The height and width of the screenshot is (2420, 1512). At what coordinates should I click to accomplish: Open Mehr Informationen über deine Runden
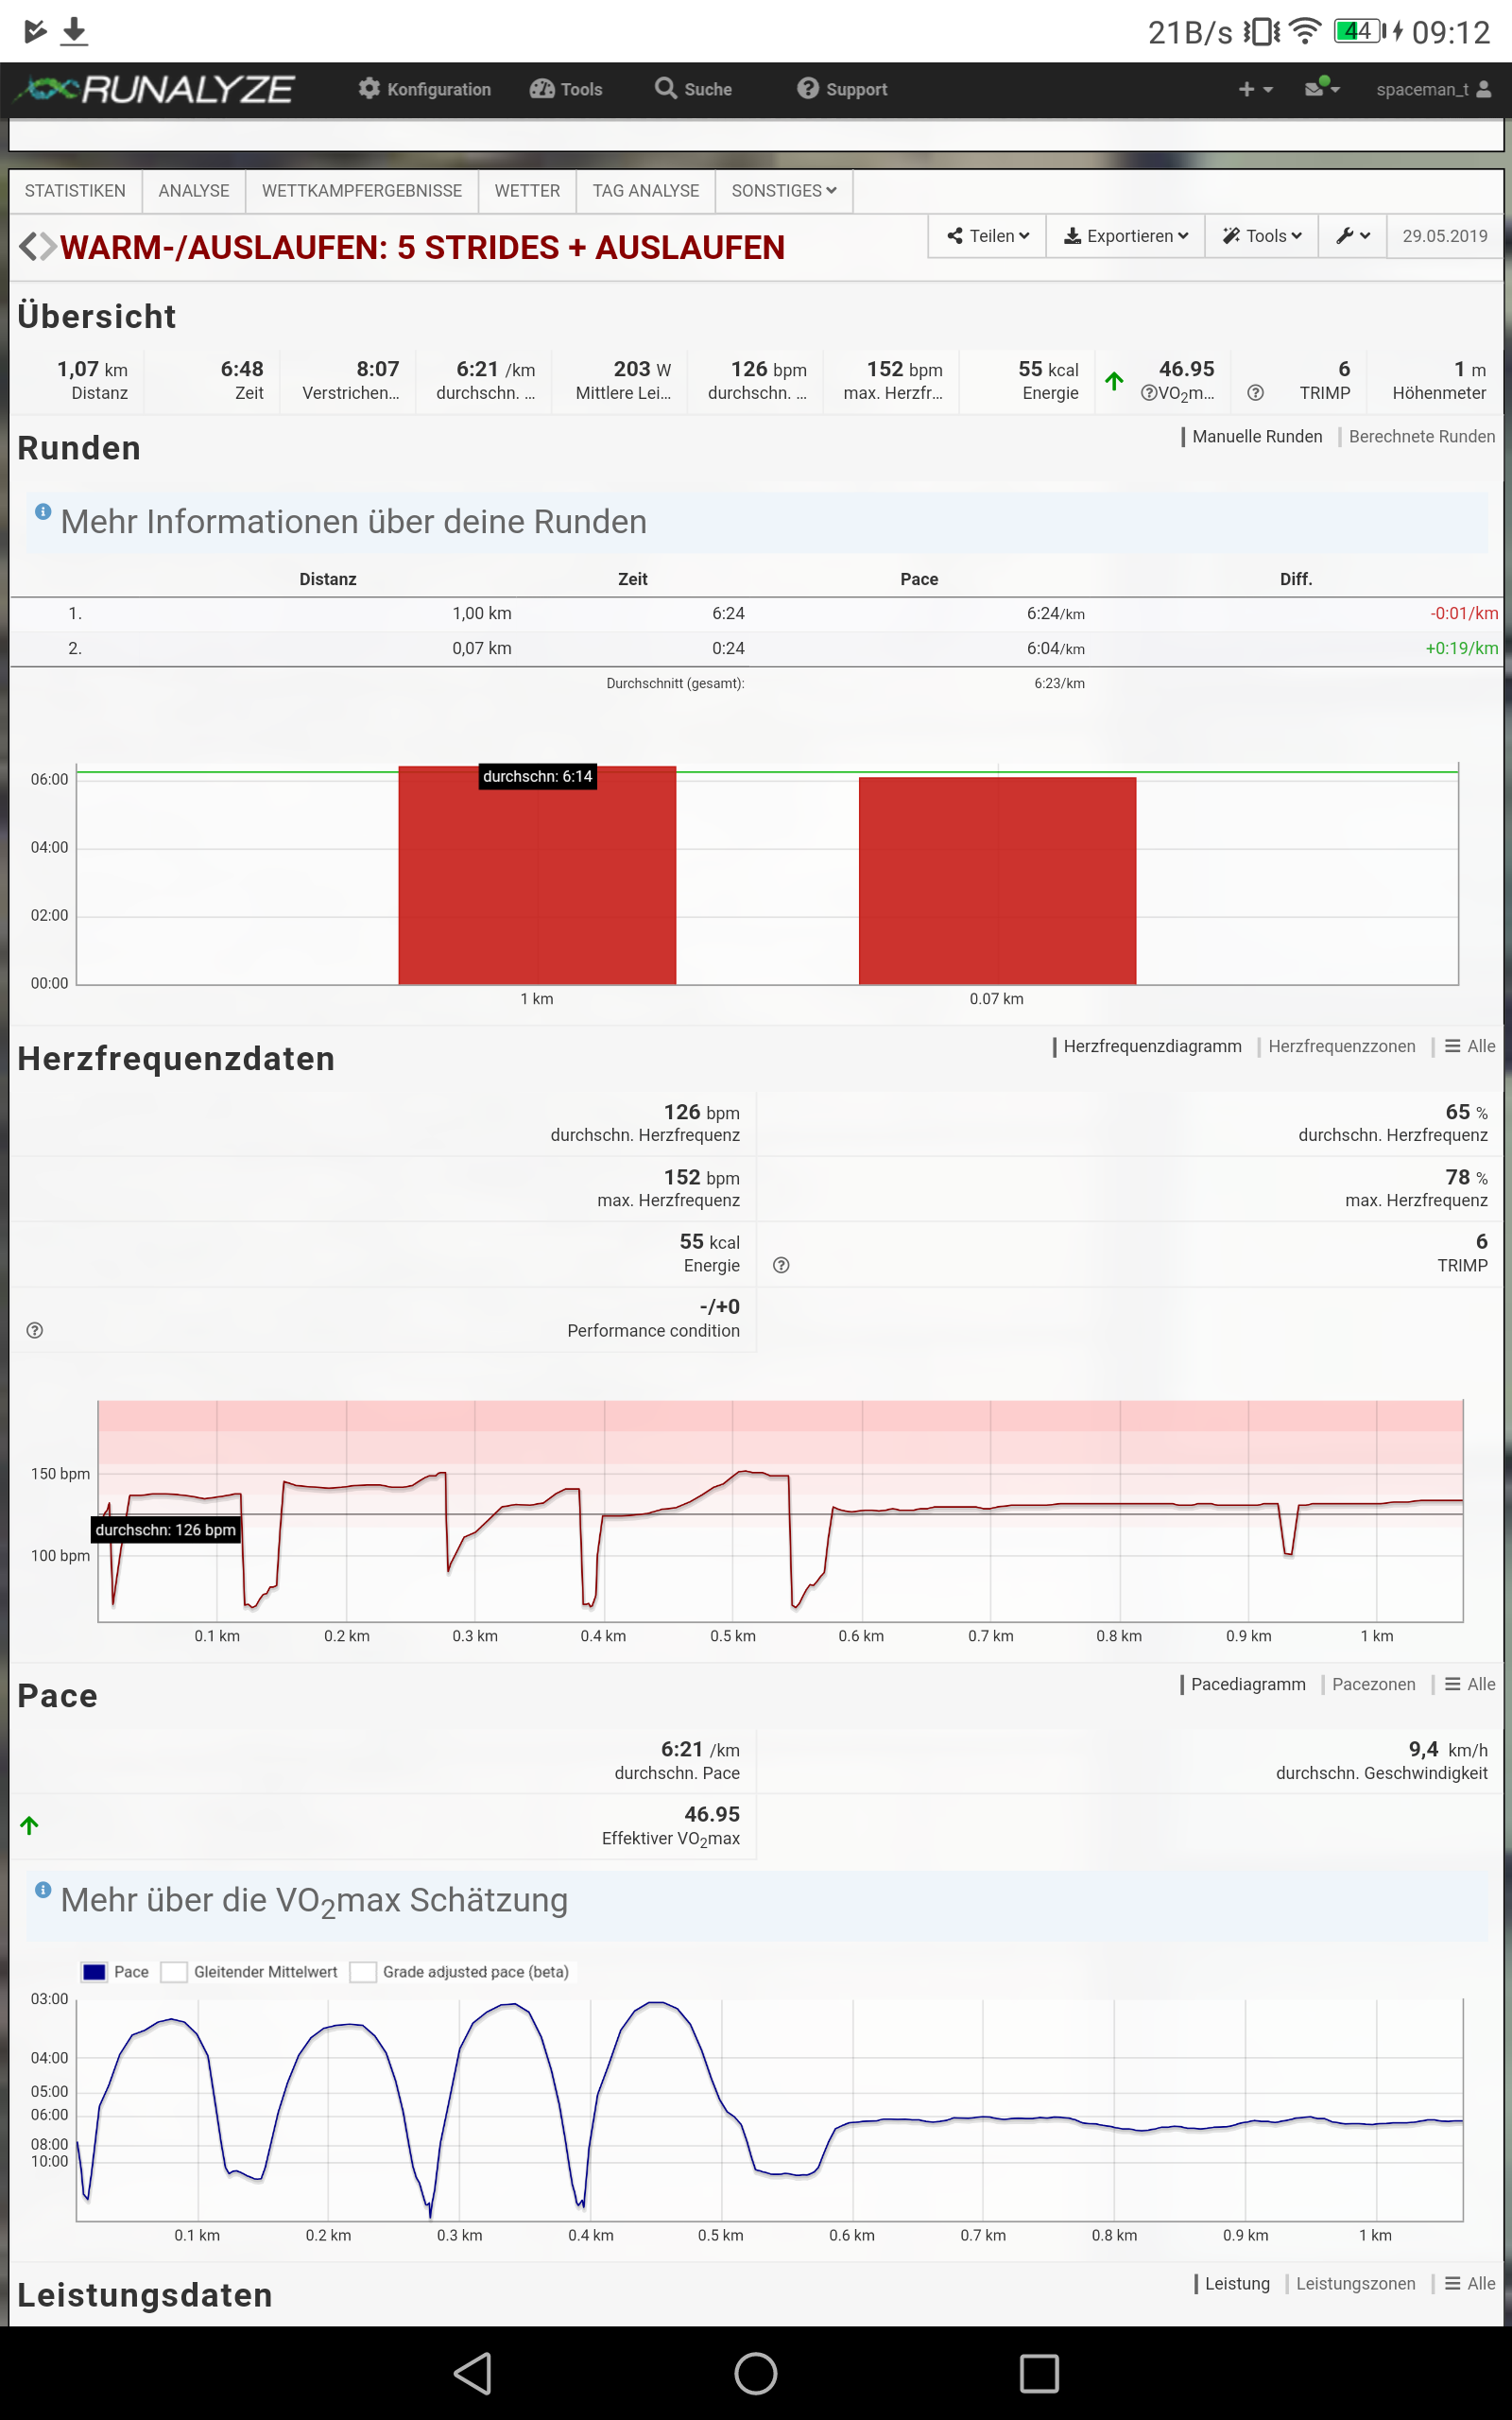click(x=353, y=522)
